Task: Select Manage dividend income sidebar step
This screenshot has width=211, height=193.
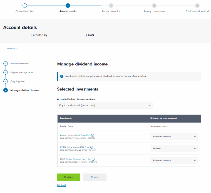Action: (24, 90)
